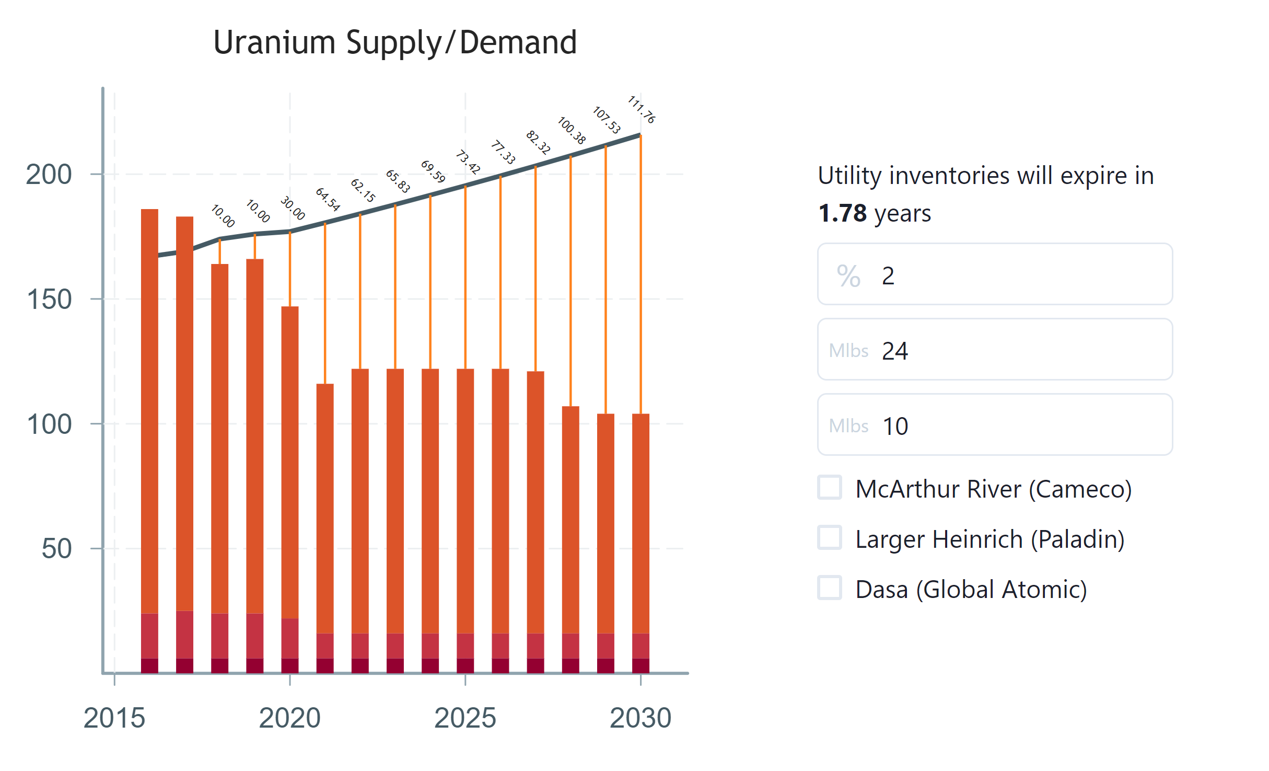Select the 107.53 deficit label

tap(607, 120)
